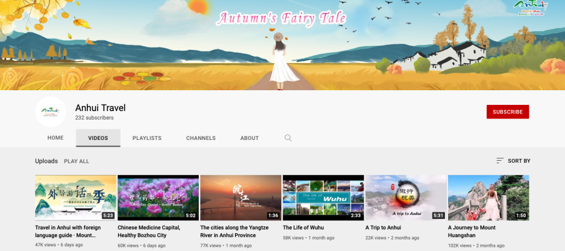Switch to the PLAYLISTS tab
This screenshot has width=565, height=251.
pos(147,138)
